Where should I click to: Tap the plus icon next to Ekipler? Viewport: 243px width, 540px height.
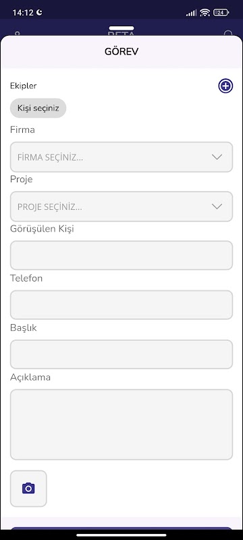(225, 86)
